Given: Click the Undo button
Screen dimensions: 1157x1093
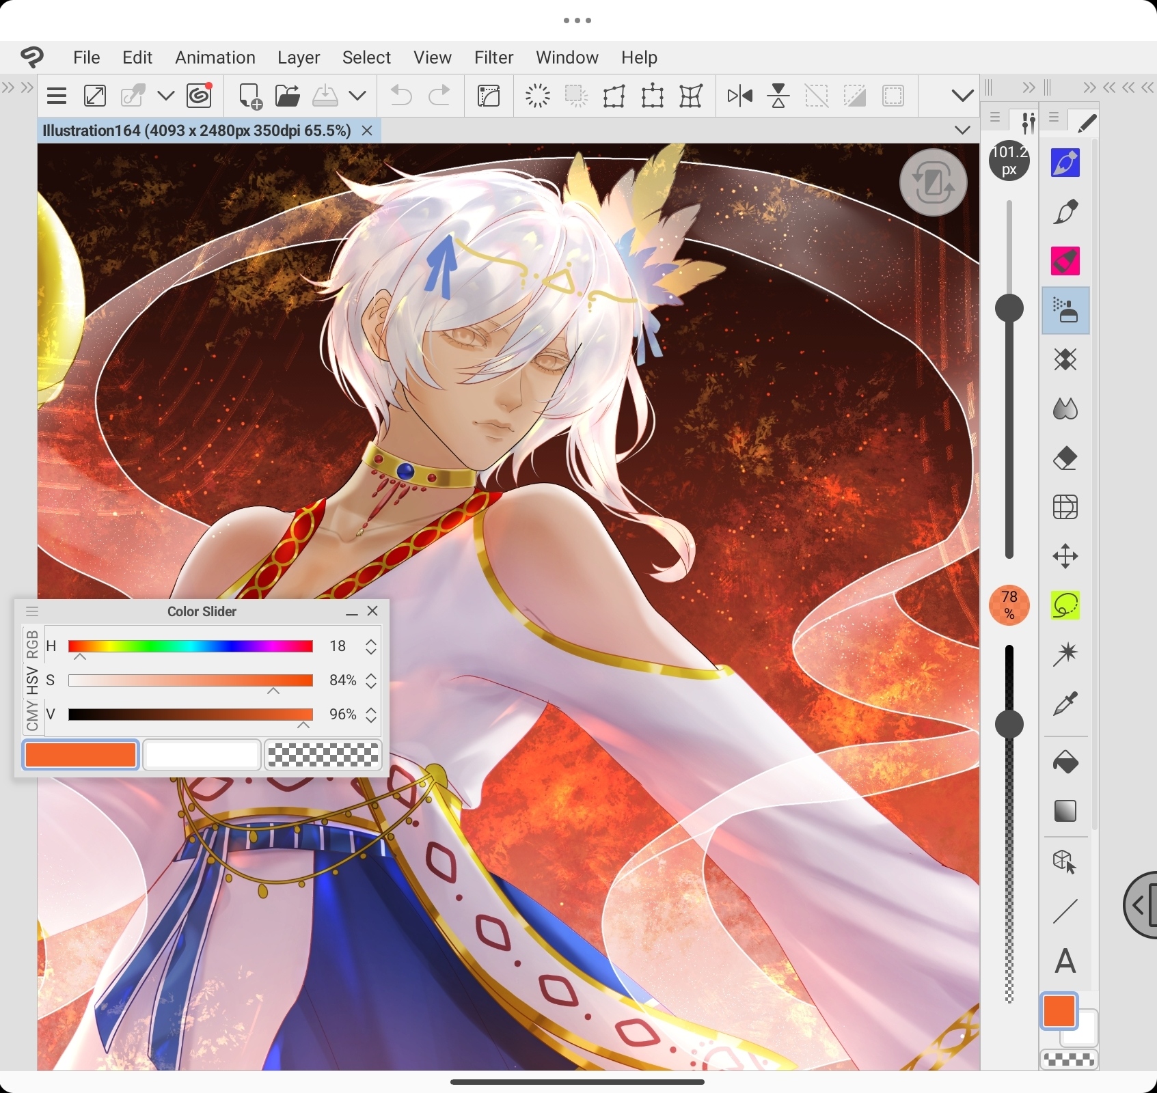Looking at the screenshot, I should pyautogui.click(x=401, y=96).
